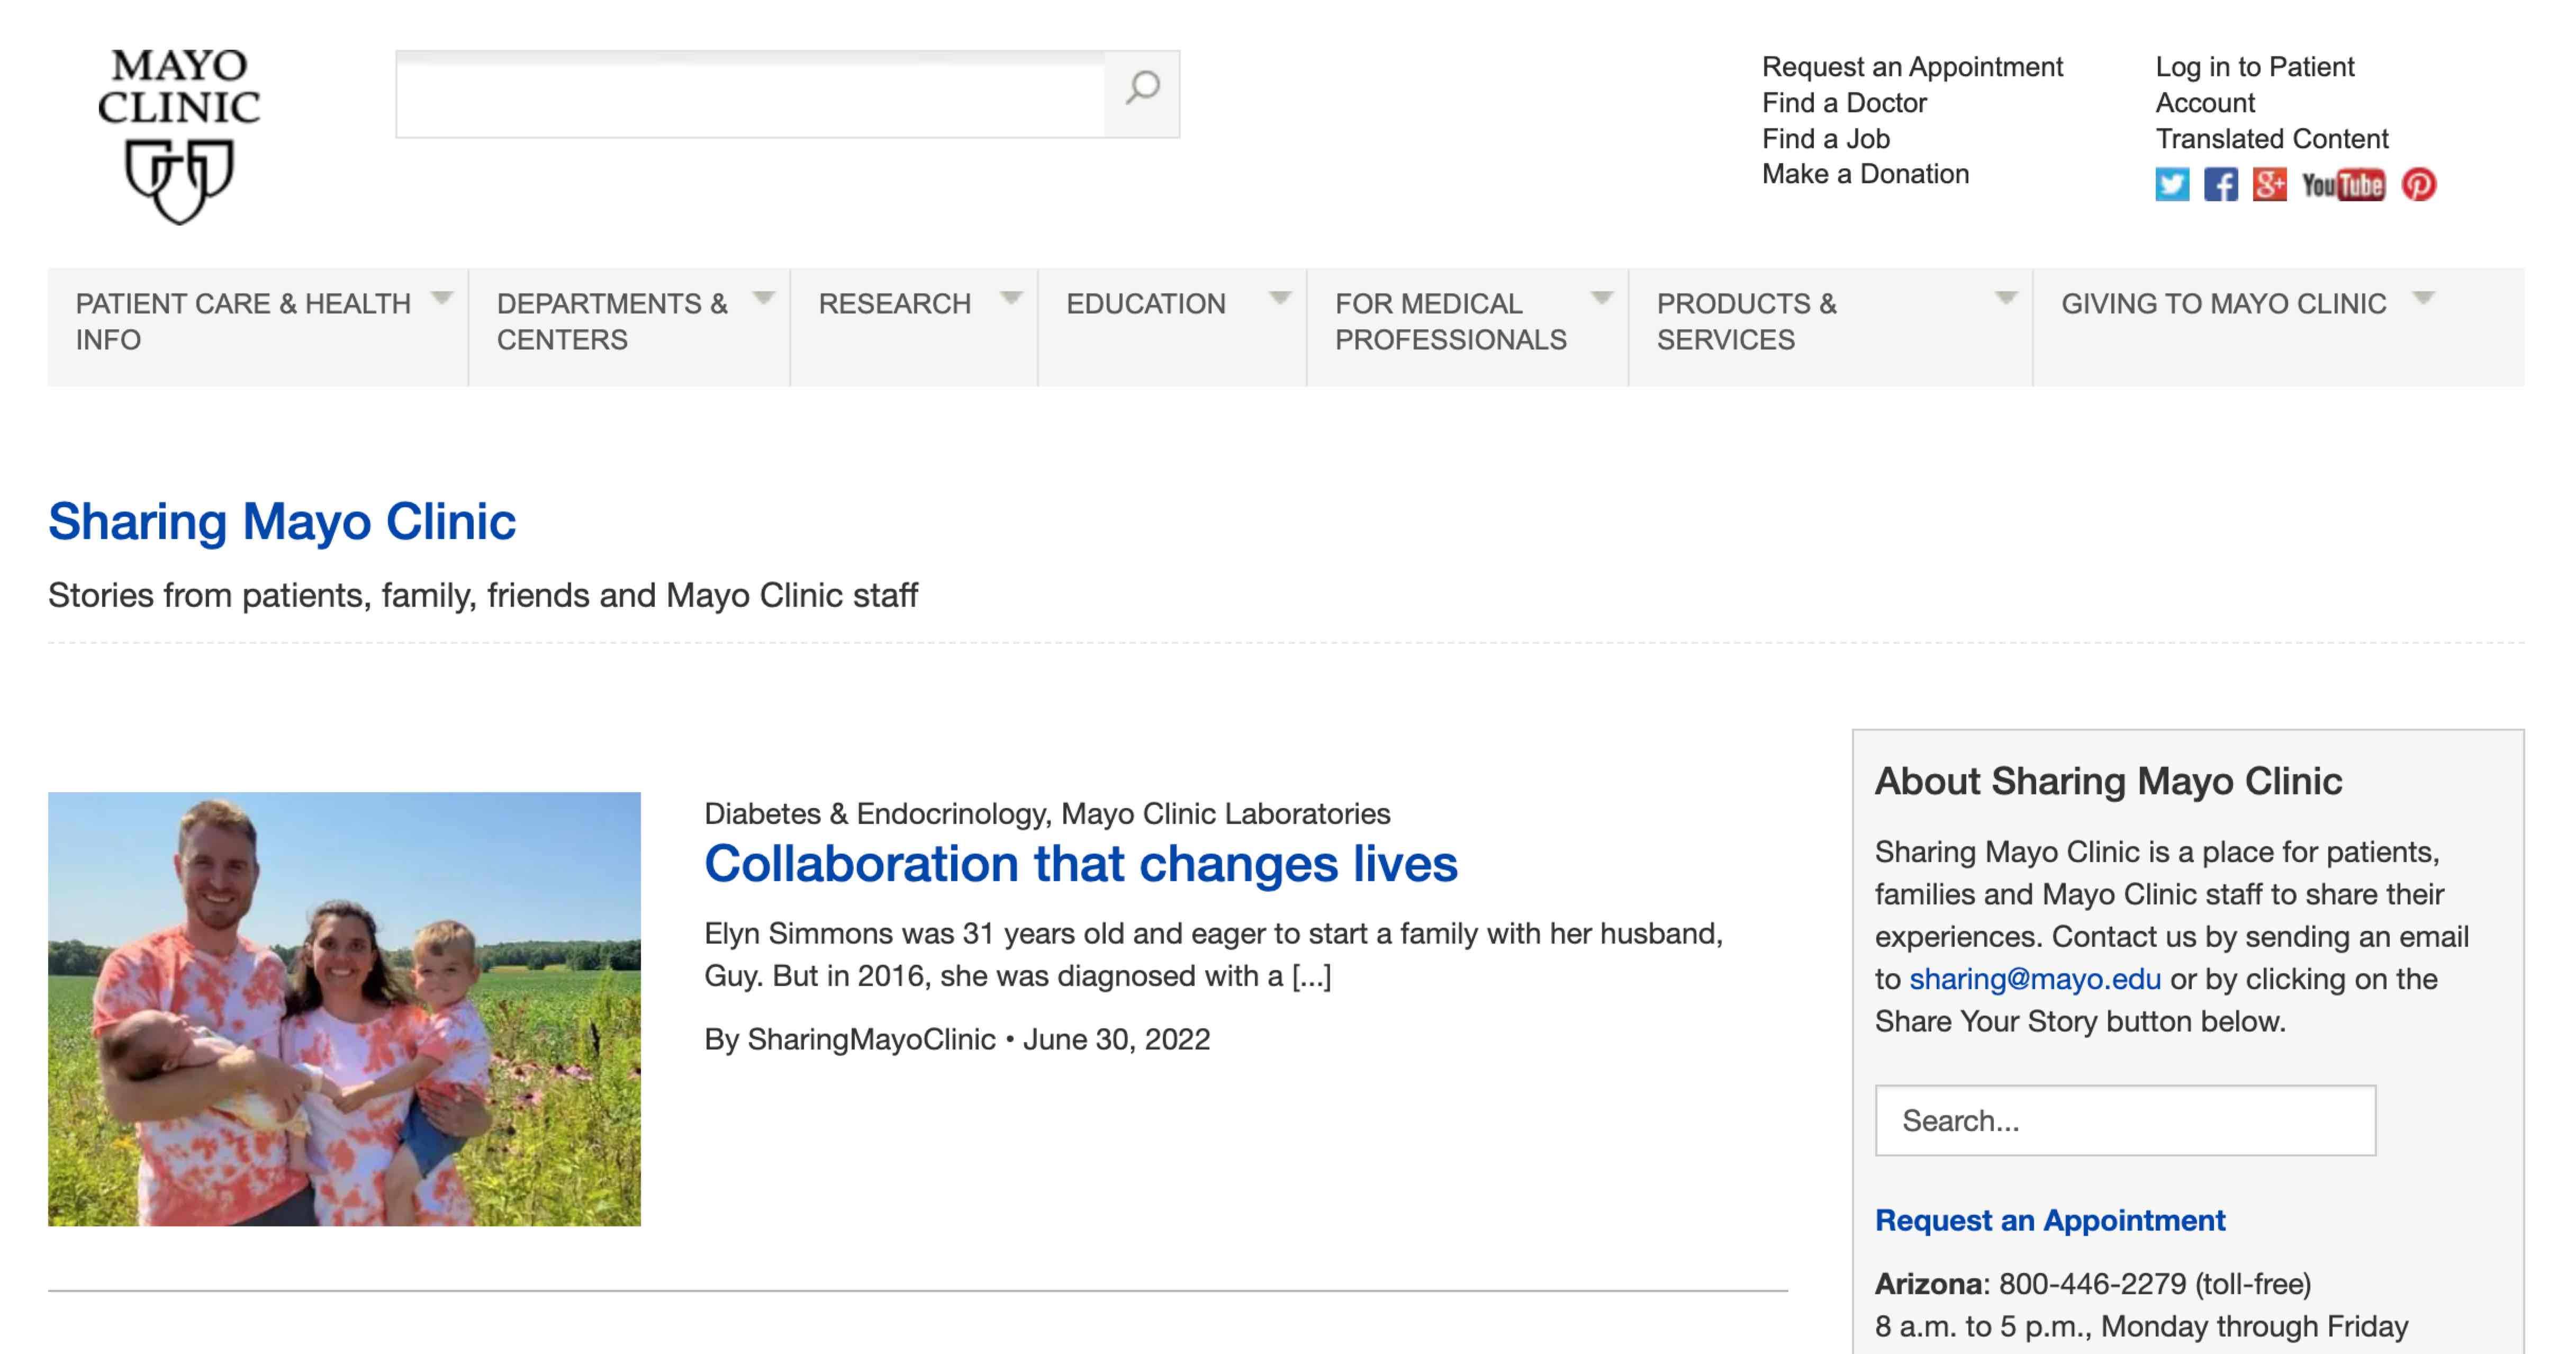Image resolution: width=2576 pixels, height=1354 pixels.
Task: Click 'Diabetes & Endocrinology, Mayo Clinic Laboratories' category text
Action: point(1047,813)
